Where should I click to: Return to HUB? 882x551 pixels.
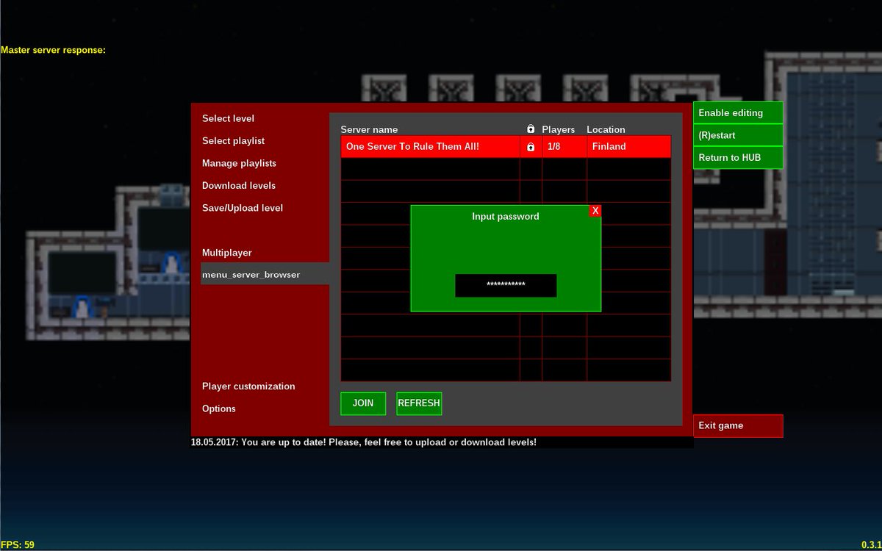[738, 157]
